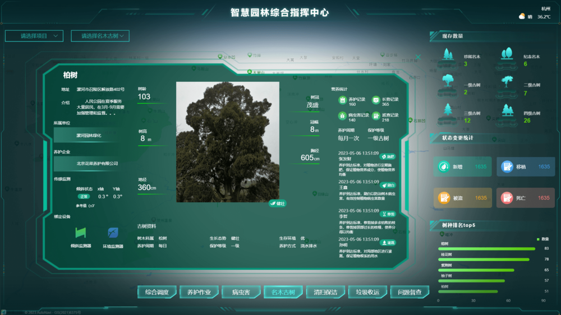Open the 移植 1635 status card
Screen dimensions: 561x315
click(526, 166)
